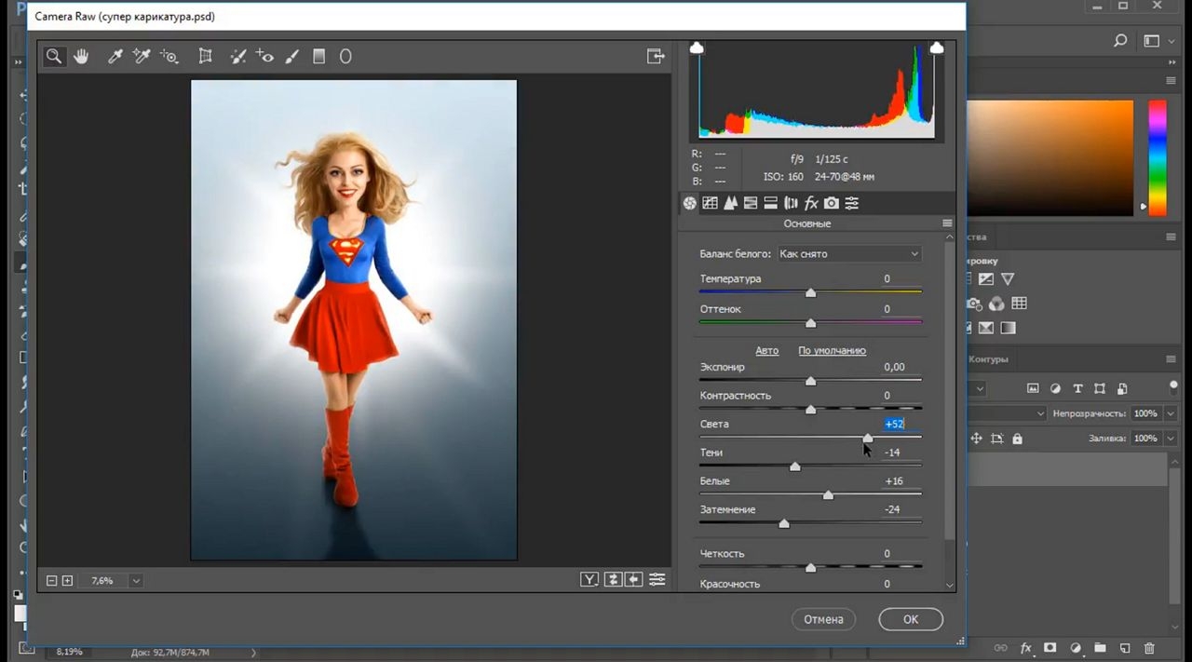The height and width of the screenshot is (662, 1192).
Task: Open the HSL adjustments panel tab
Action: click(751, 203)
